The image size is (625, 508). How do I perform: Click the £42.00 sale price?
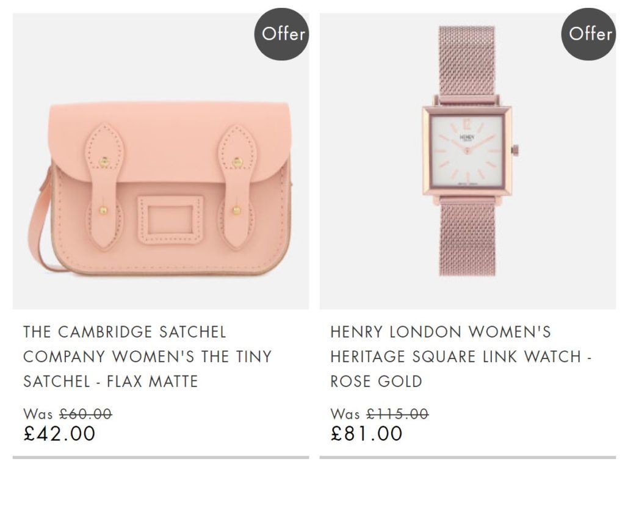60,434
